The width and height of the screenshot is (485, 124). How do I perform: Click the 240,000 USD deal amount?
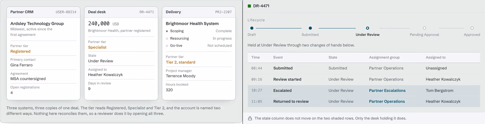[104, 24]
